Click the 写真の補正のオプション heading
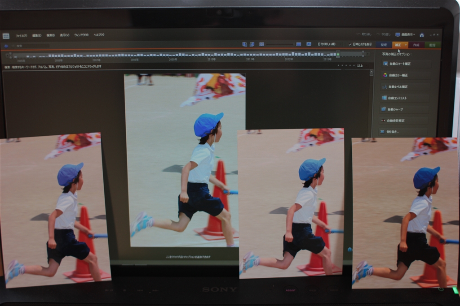Screen dimensions: 460x306 point(397,54)
